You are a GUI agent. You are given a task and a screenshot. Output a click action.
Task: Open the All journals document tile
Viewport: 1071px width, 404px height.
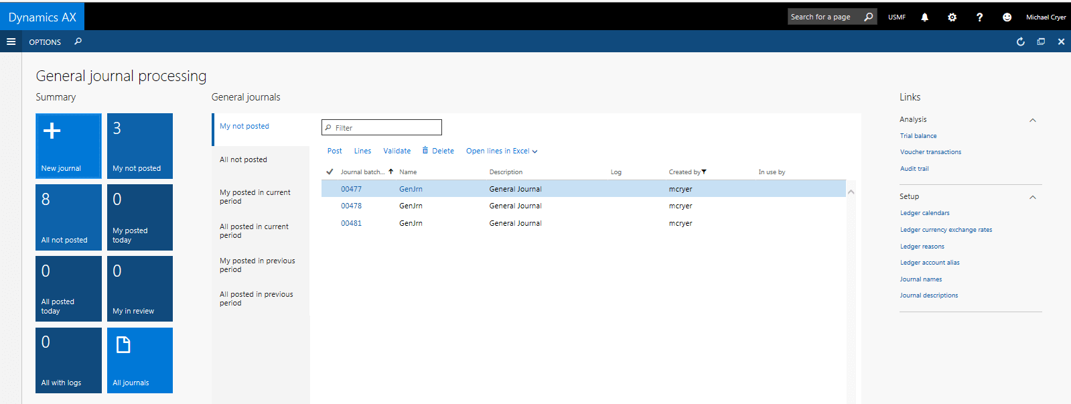(x=140, y=360)
